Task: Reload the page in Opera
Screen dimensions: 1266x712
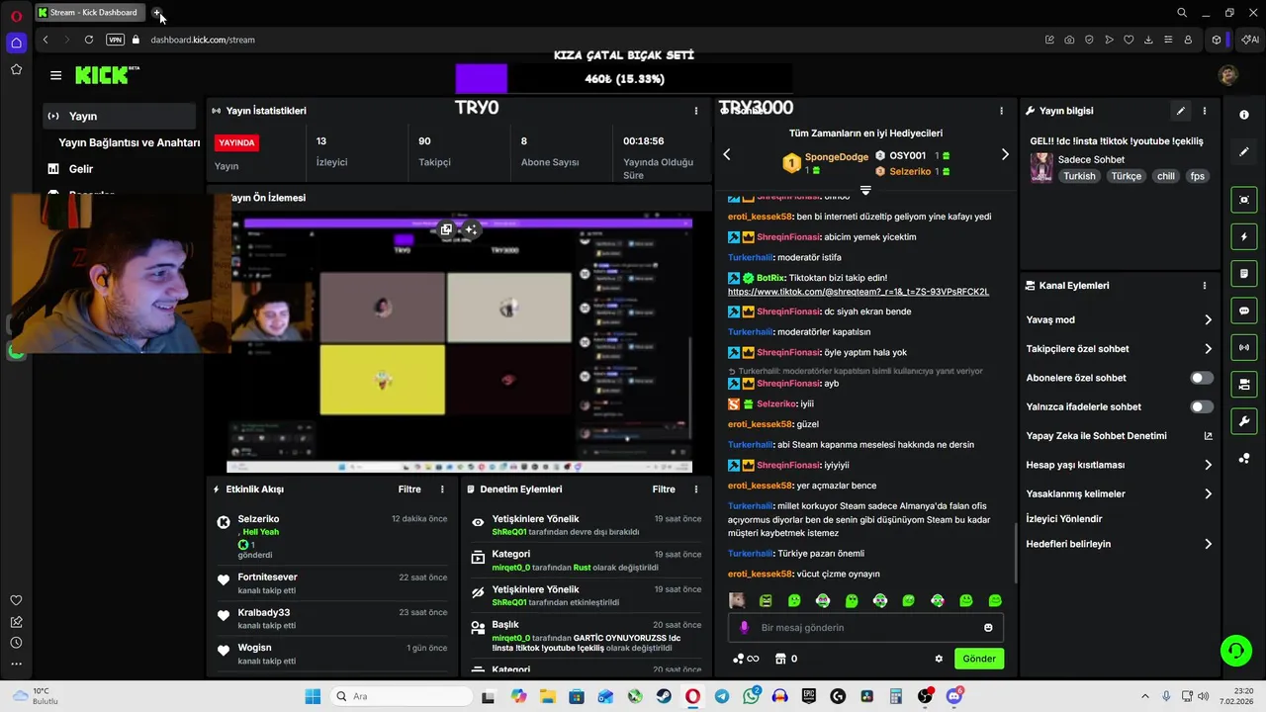Action: (x=89, y=40)
